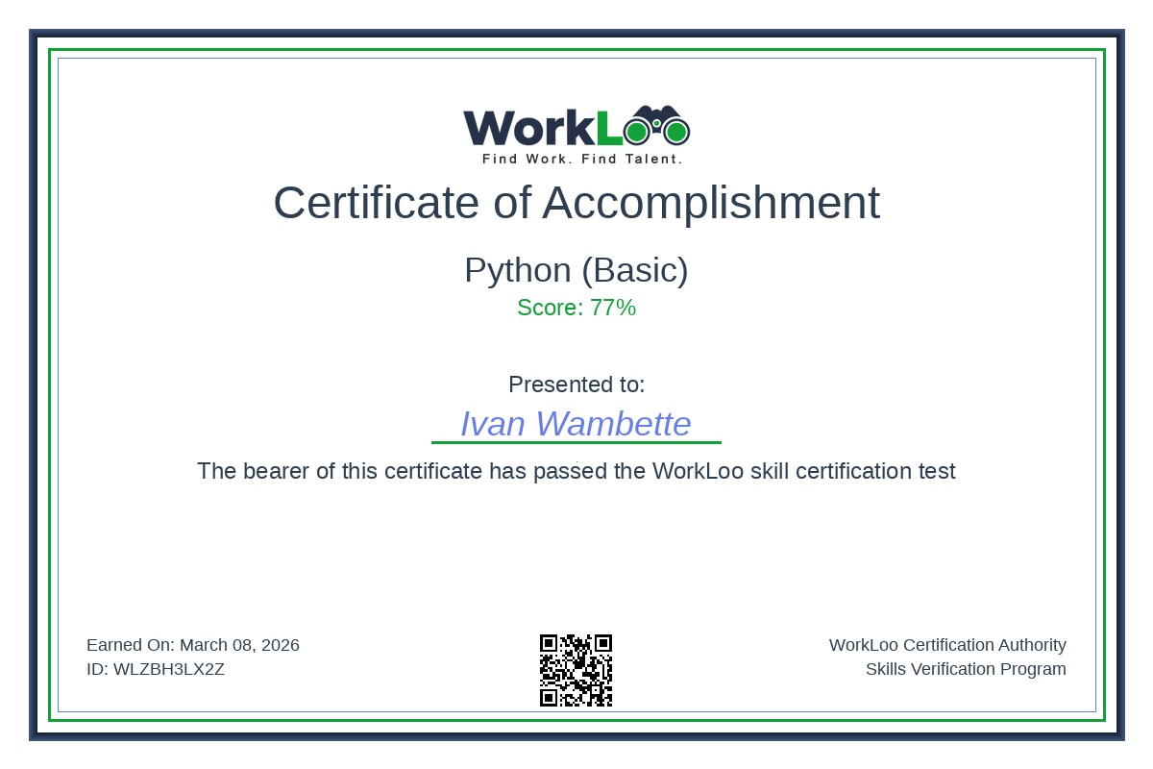Click the 'Earned On: March 08, 2026' date
This screenshot has width=1153, height=769.
(x=193, y=645)
